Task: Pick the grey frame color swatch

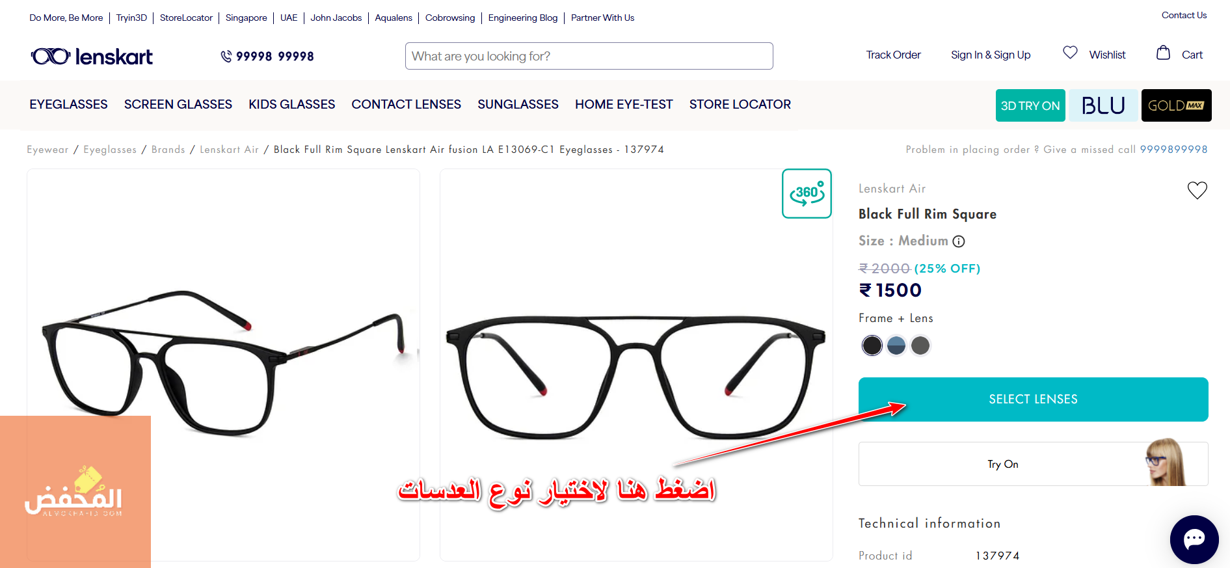Action: point(920,345)
